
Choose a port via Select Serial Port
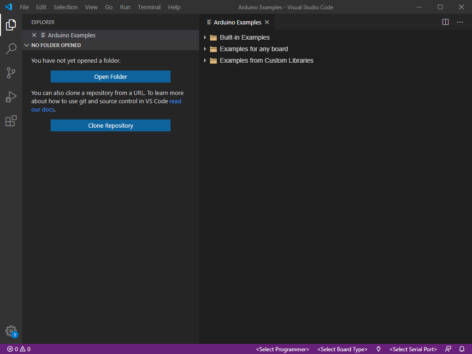tap(413, 349)
